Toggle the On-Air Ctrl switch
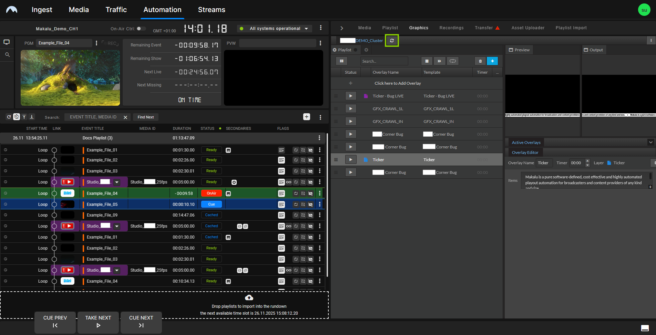This screenshot has width=656, height=335. click(141, 29)
